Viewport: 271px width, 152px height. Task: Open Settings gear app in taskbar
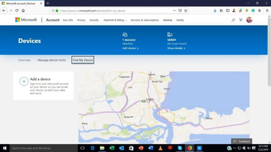pos(199,148)
